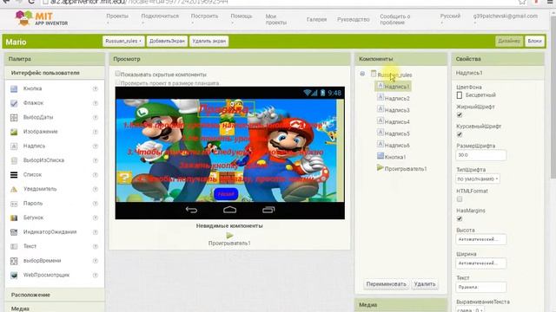Click the MIT App Inventor logo
Image resolution: width=556 pixels, height=312 pixels.
coord(42,18)
